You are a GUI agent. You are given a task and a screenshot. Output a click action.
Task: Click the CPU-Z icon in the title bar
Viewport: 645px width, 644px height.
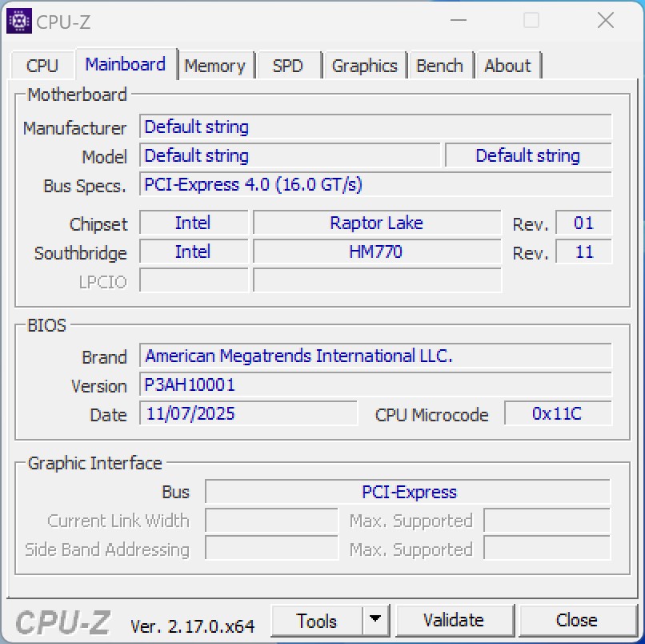(19, 20)
